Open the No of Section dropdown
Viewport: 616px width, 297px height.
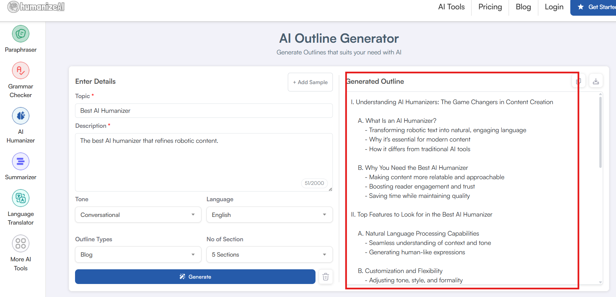(x=269, y=255)
